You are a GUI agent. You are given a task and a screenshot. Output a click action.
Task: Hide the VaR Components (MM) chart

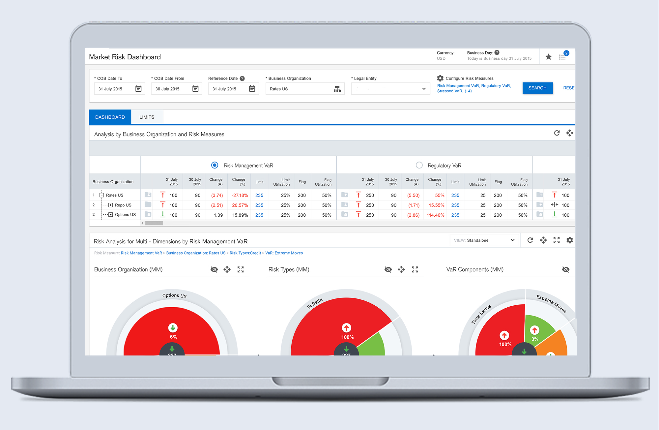click(565, 269)
